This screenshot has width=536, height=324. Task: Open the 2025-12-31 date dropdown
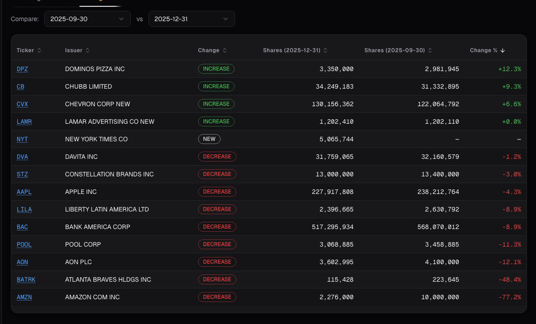tap(191, 19)
